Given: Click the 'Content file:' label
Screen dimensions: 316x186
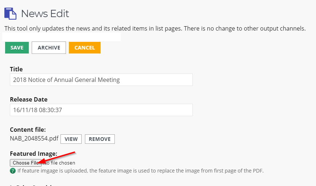Looking at the screenshot, I should pyautogui.click(x=28, y=130).
